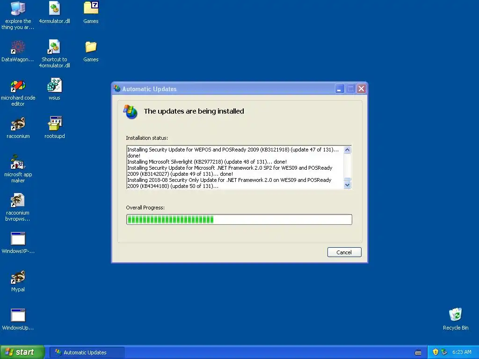
Task: Click the on-screen keyboard taskbar icon
Action: tap(418, 352)
